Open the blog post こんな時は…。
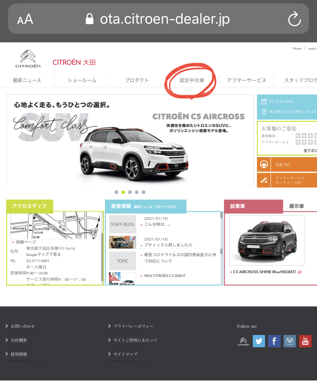Viewport: 317px width, 382px height. pos(157,224)
